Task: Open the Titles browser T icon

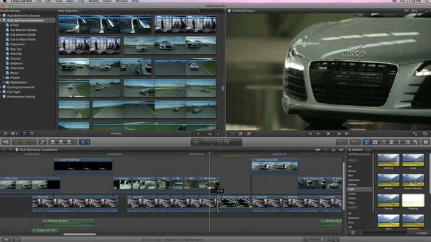Action: pos(399,142)
